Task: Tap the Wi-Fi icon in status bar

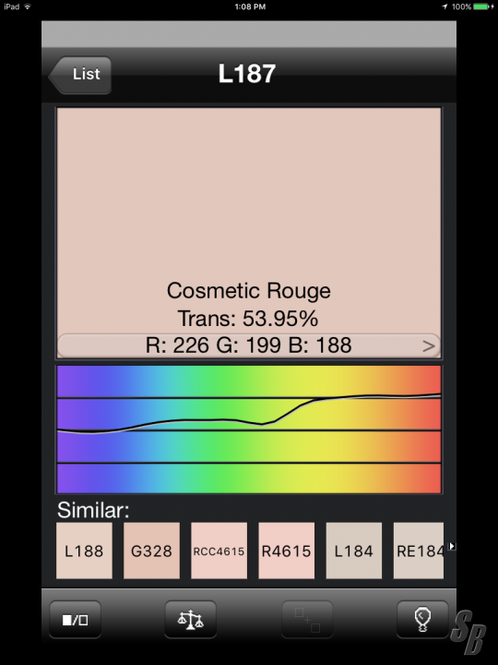Action: [28, 6]
